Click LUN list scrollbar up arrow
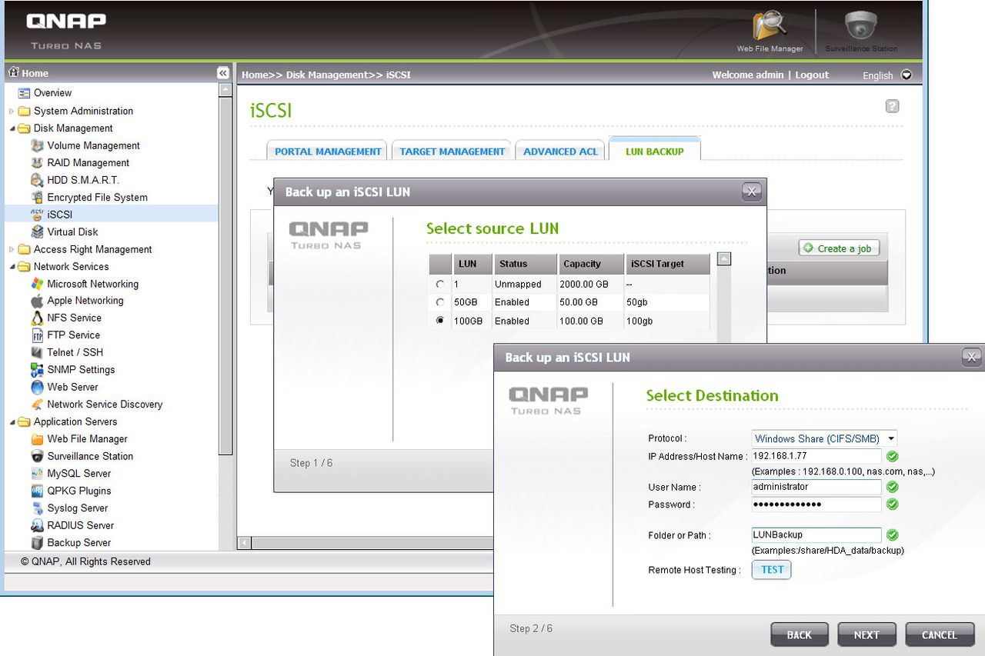The height and width of the screenshot is (656, 985). click(x=724, y=259)
